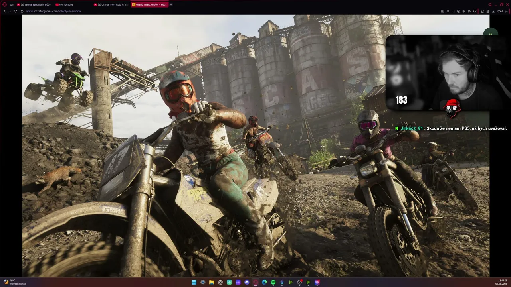Image resolution: width=511 pixels, height=287 pixels.
Task: Select the 'Grand Theft Auto VI - Rock' tab
Action: [x=149, y=4]
